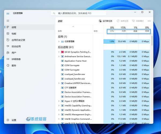161x134 pixels.
Task: Click the 结束任务 button
Action: point(123,21)
